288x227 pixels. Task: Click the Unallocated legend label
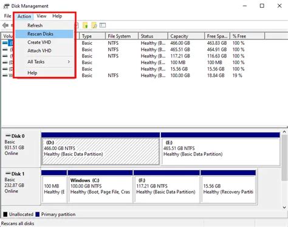tap(21, 214)
